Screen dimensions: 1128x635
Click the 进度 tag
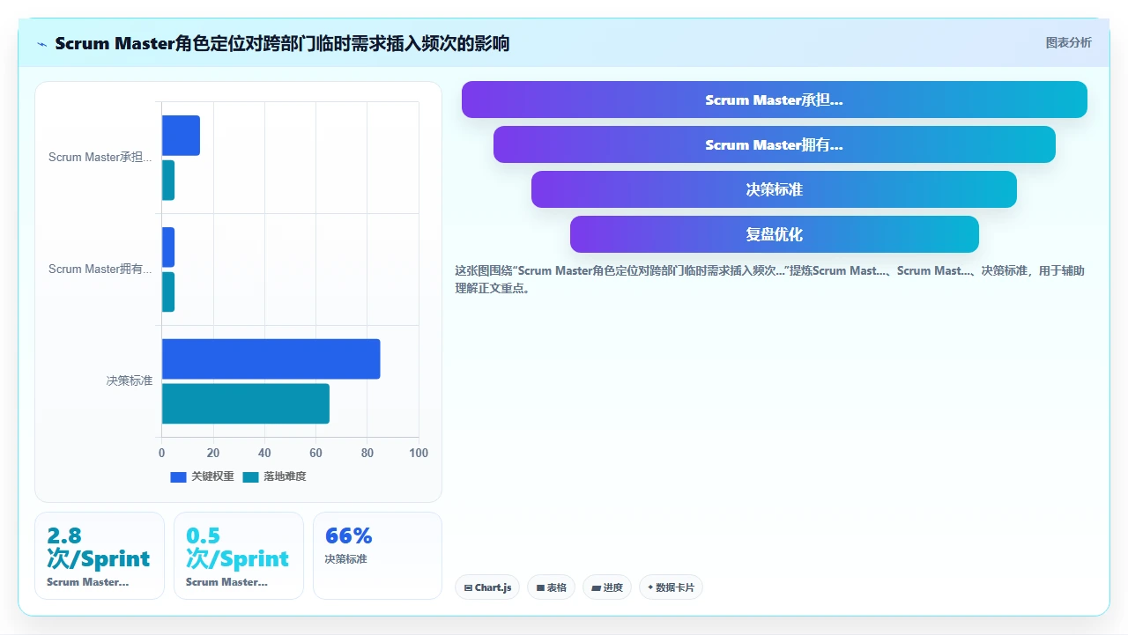pyautogui.click(x=607, y=587)
